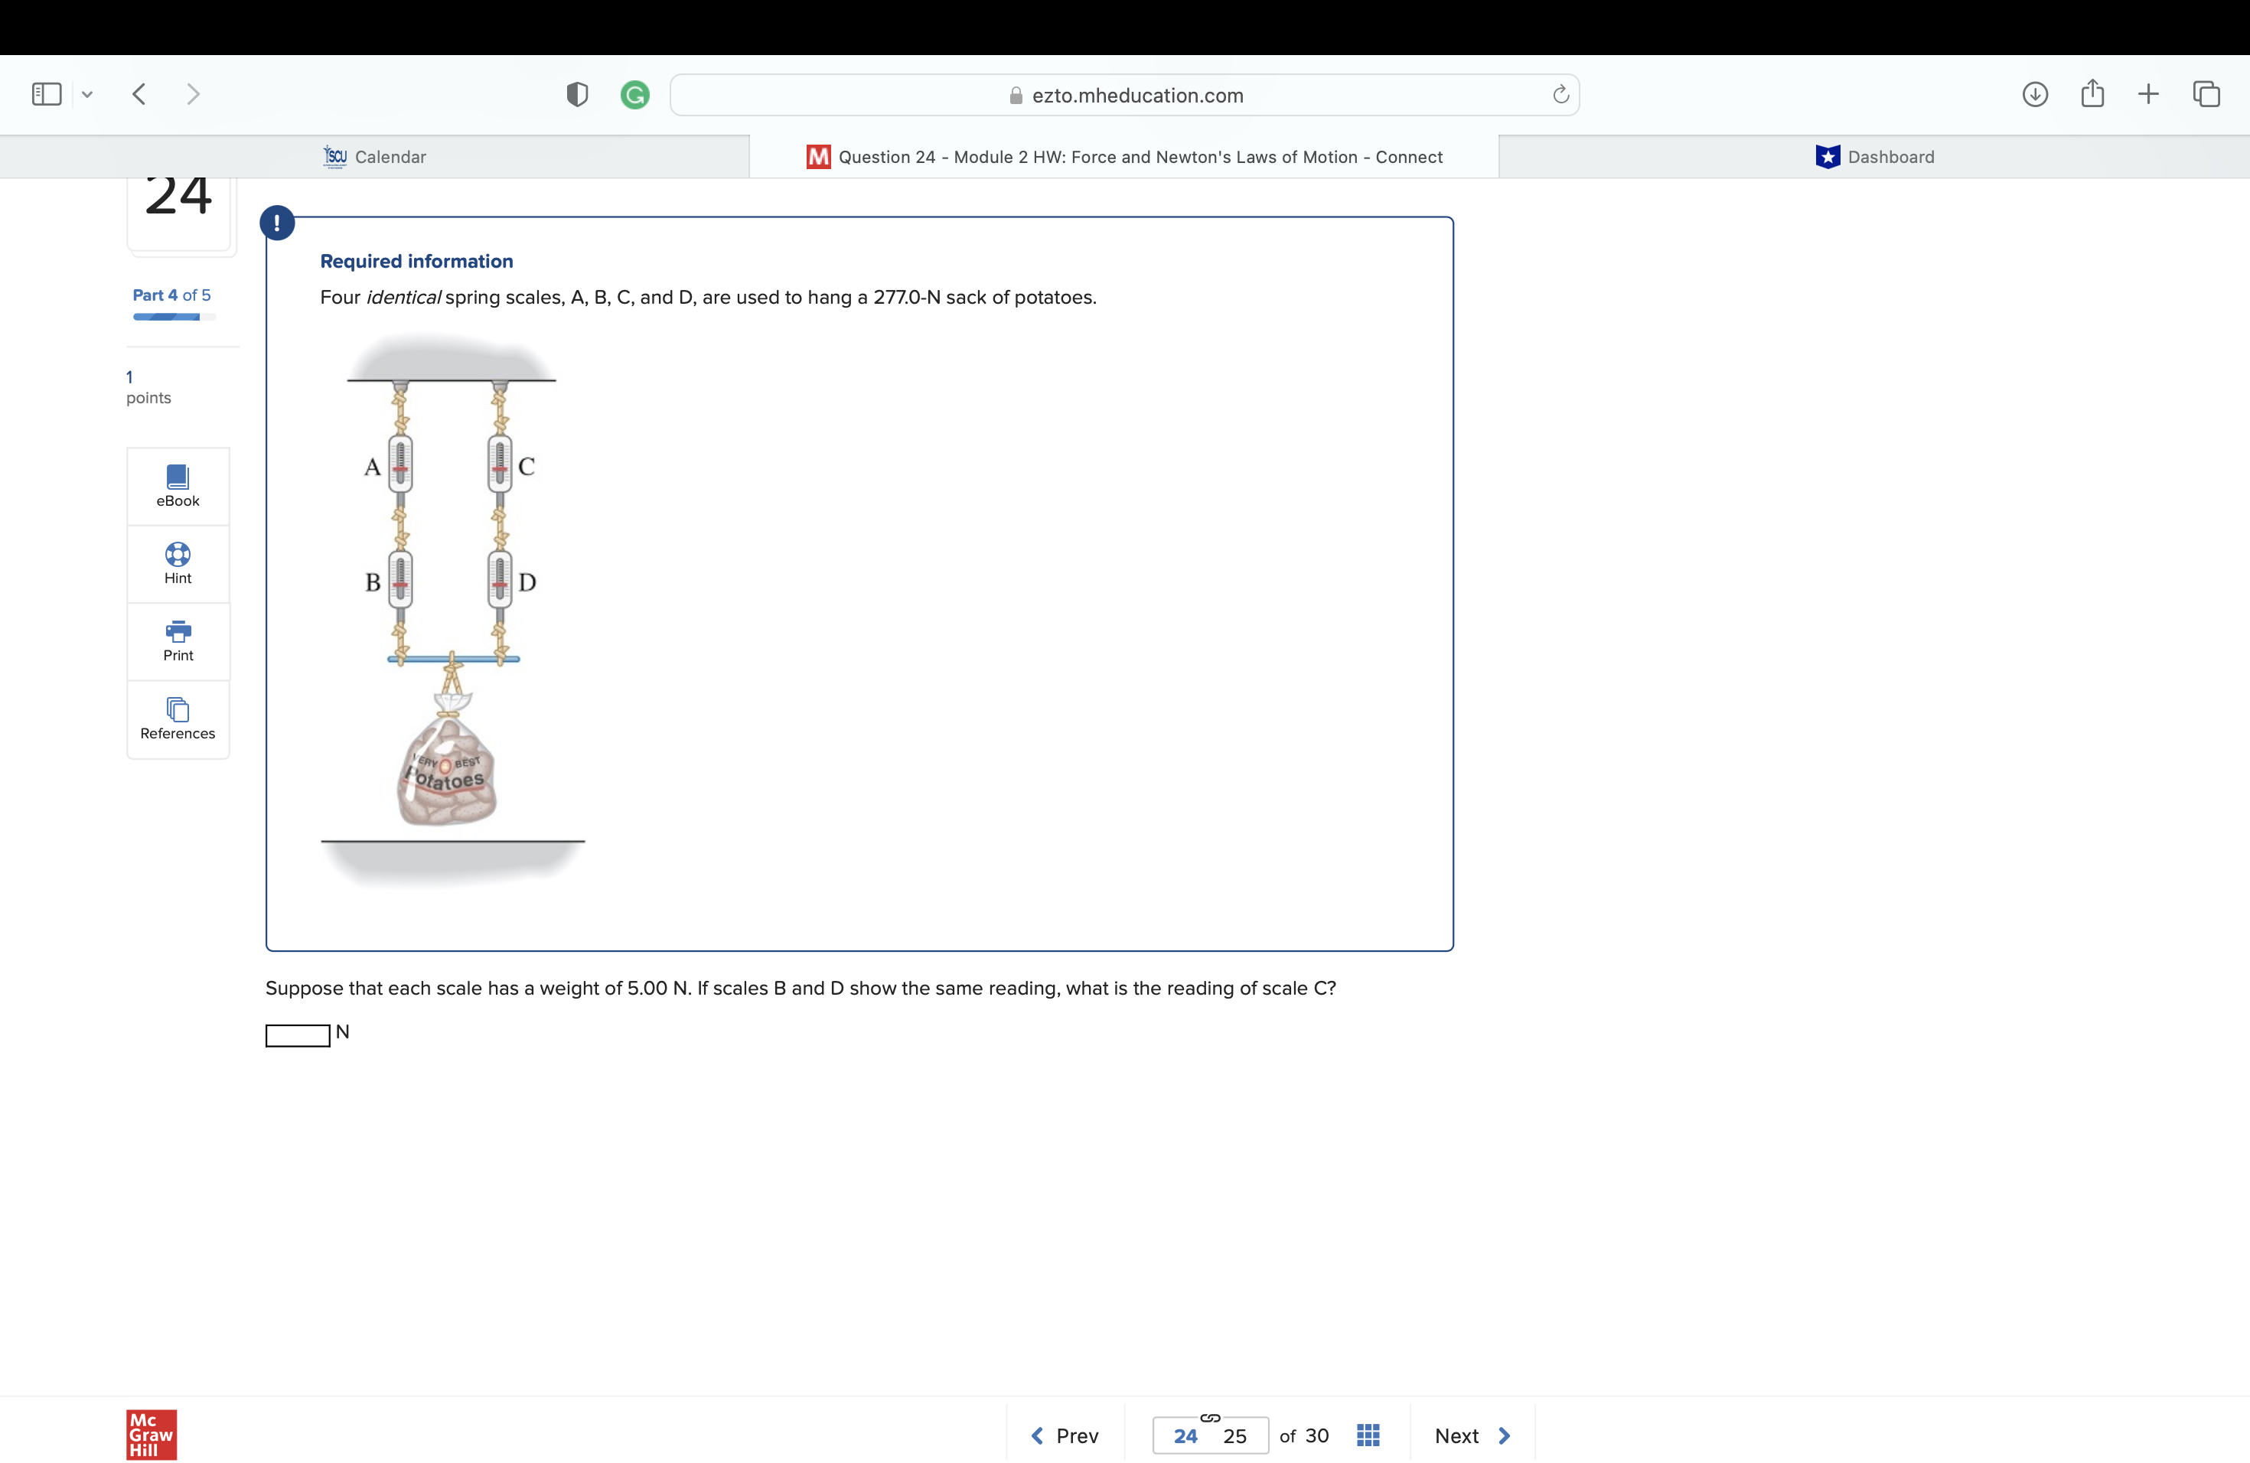Go to the Prev question
This screenshot has width=2250, height=1463.
click(1065, 1435)
